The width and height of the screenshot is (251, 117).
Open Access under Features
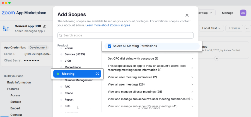[x=15, y=96]
